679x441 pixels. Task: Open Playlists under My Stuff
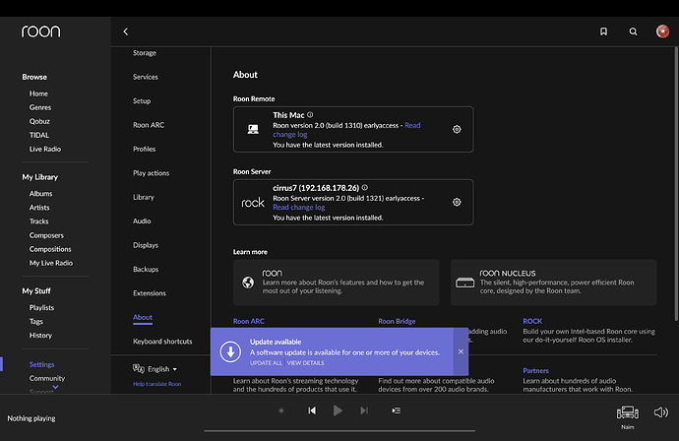(41, 307)
